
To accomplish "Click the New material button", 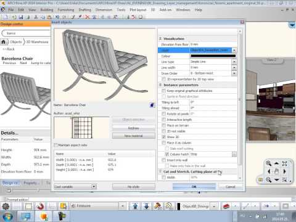I will [x=134, y=136].
